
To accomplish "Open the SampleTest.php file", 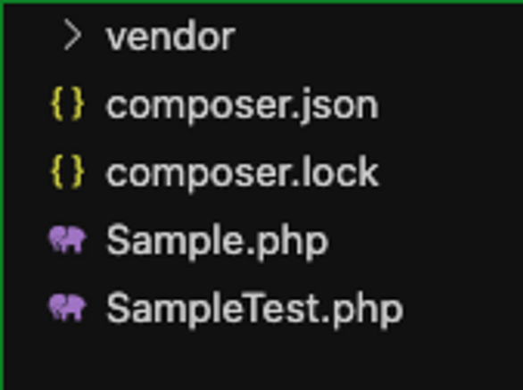I will pos(255,309).
